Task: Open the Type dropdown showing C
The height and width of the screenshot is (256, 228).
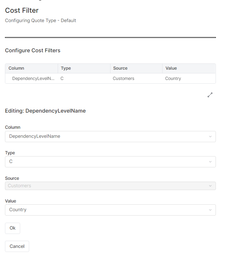Action: 105,162
